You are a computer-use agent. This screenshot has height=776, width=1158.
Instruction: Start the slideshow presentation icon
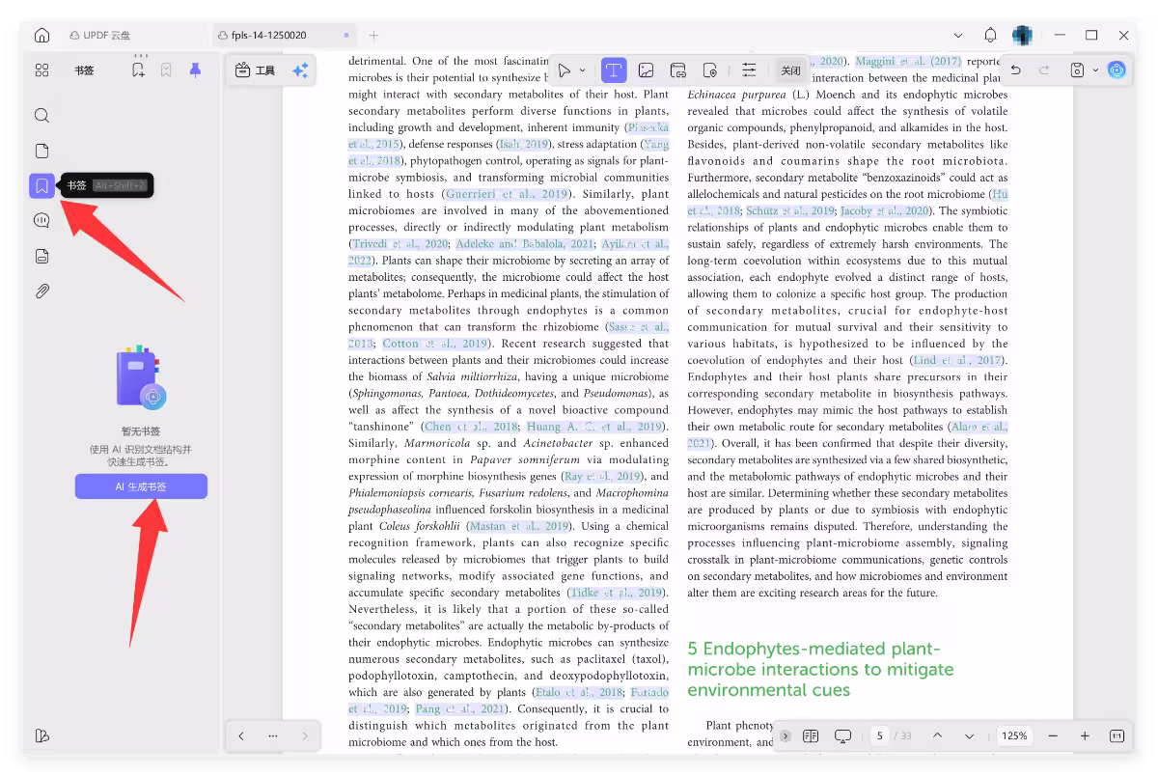click(x=842, y=735)
